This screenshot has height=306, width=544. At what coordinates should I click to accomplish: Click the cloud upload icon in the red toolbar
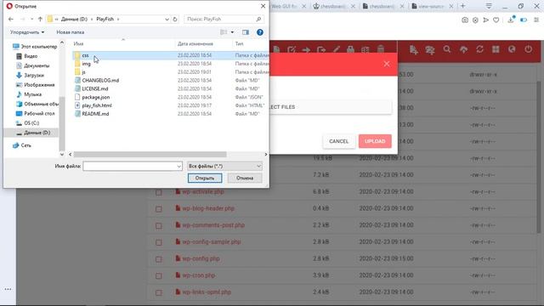pos(463,49)
